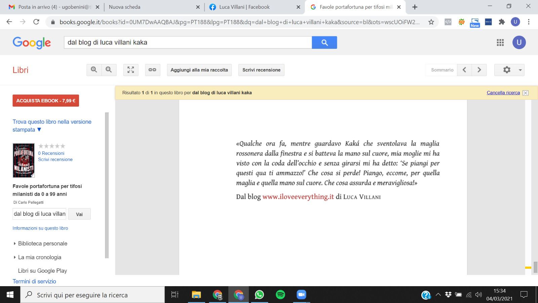Click sidebar Scrivi recensione link

[55, 160]
